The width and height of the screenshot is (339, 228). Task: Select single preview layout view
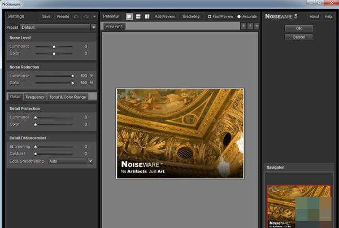129,16
